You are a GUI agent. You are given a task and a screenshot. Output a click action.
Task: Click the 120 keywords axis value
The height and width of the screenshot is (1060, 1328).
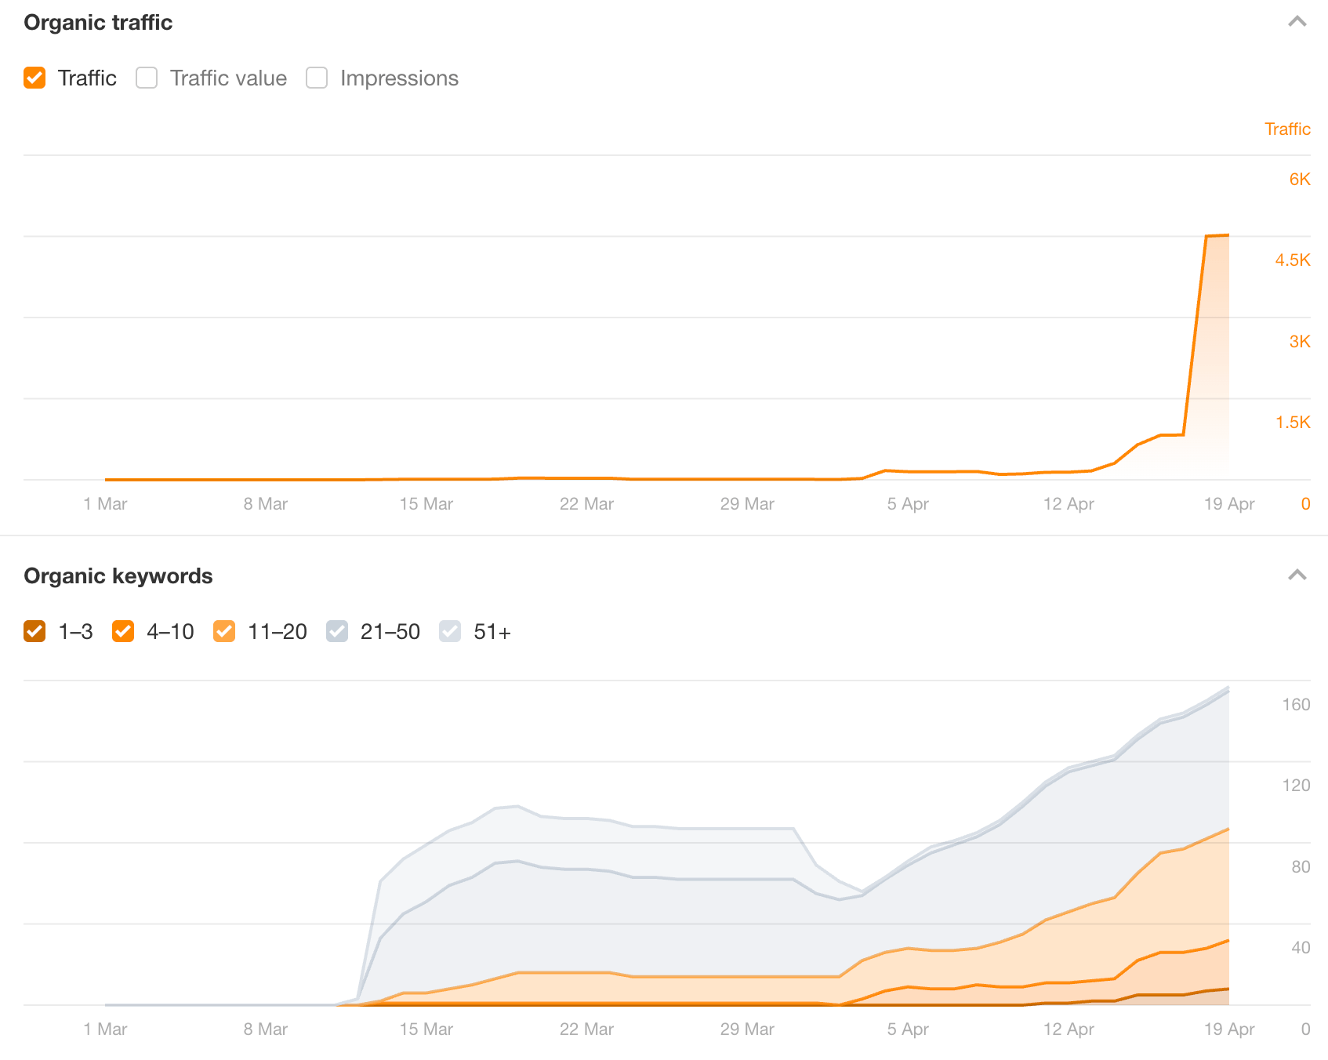(x=1296, y=786)
